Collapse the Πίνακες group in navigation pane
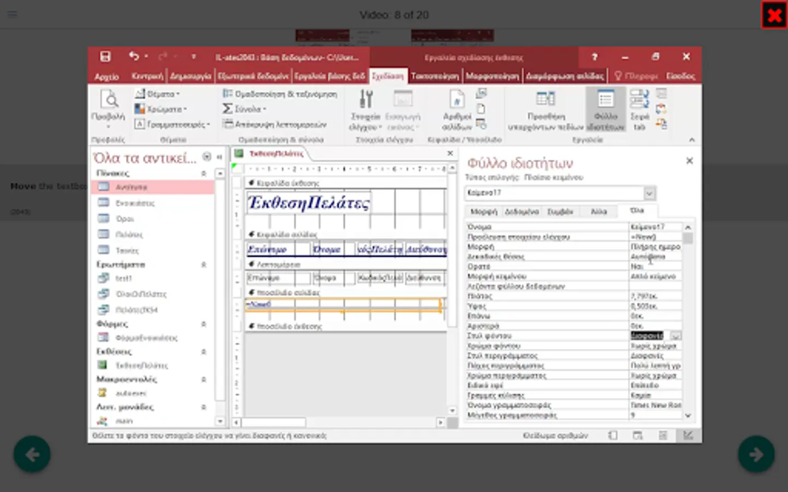The image size is (788, 492). point(204,173)
